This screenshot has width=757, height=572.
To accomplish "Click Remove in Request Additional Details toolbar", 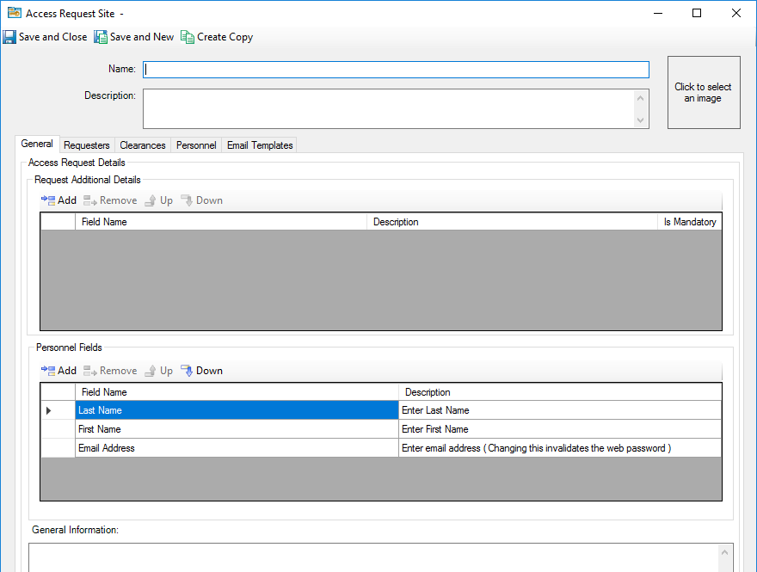I will point(110,200).
